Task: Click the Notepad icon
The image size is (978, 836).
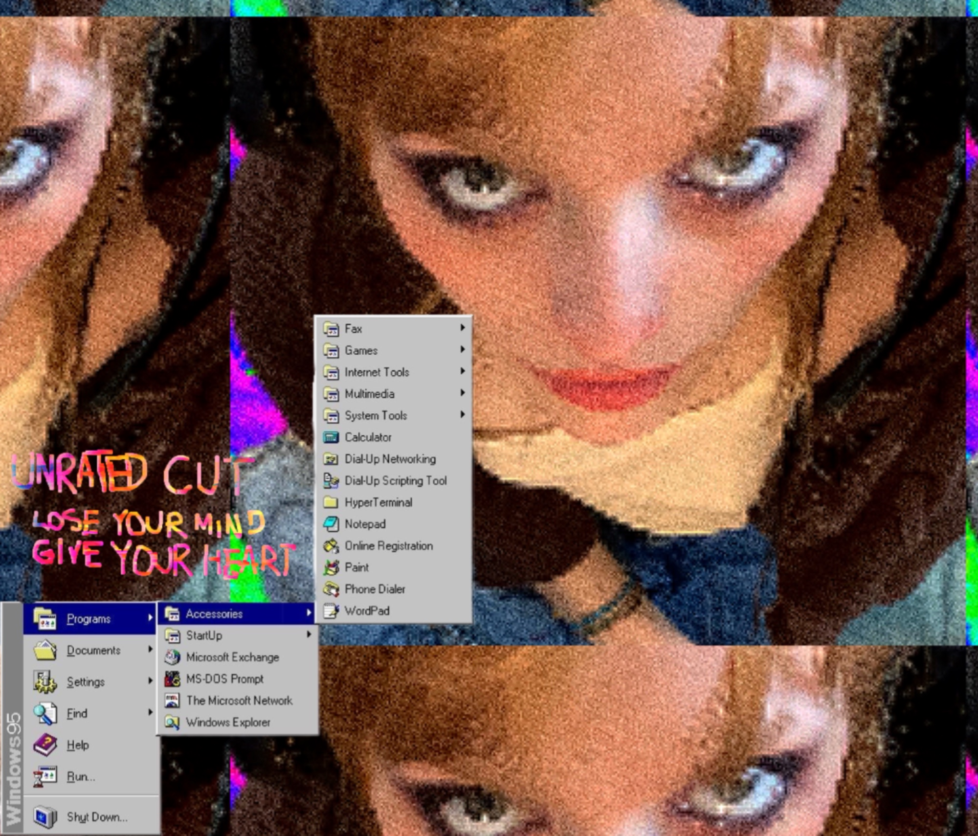Action: (331, 524)
